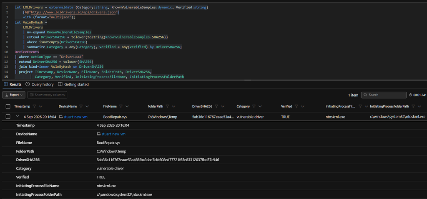Click the book icon on Getting started tab
This screenshot has height=199, width=427.
pos(60,84)
